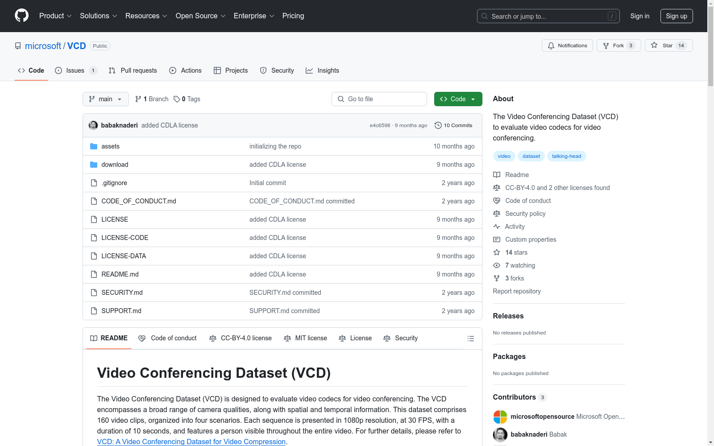The image size is (714, 446).
Task: Click the .gitignore file icon
Action: 94,183
